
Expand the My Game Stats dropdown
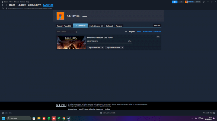coord(95,48)
